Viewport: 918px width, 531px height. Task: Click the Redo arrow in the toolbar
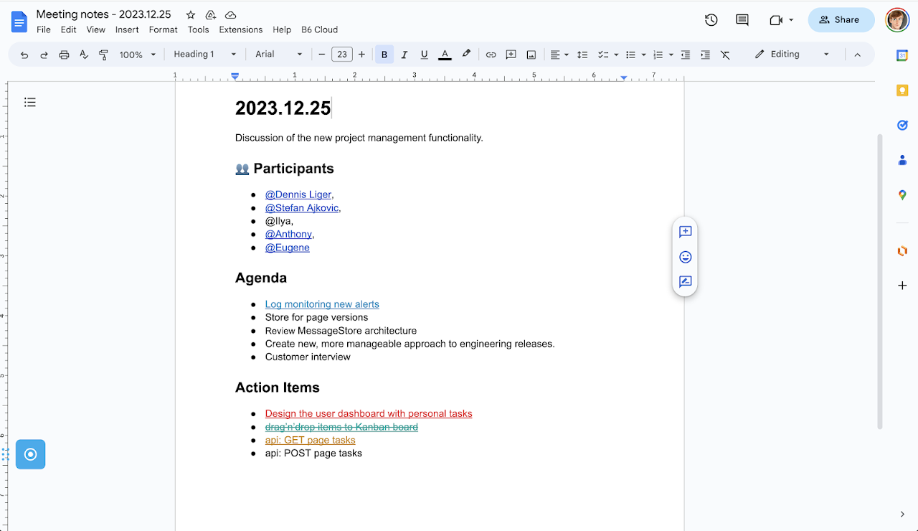tap(44, 55)
